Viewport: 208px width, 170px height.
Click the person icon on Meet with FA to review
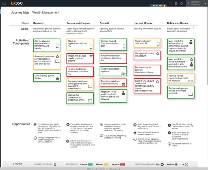point(191,42)
